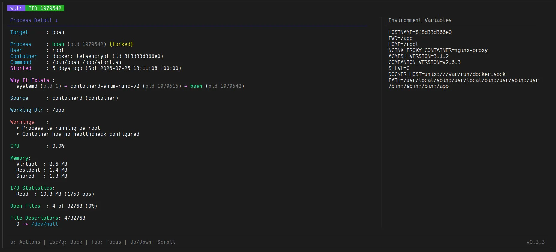Click the Resident memory value 1.4 MB
The width and height of the screenshot is (556, 252).
(x=58, y=170)
